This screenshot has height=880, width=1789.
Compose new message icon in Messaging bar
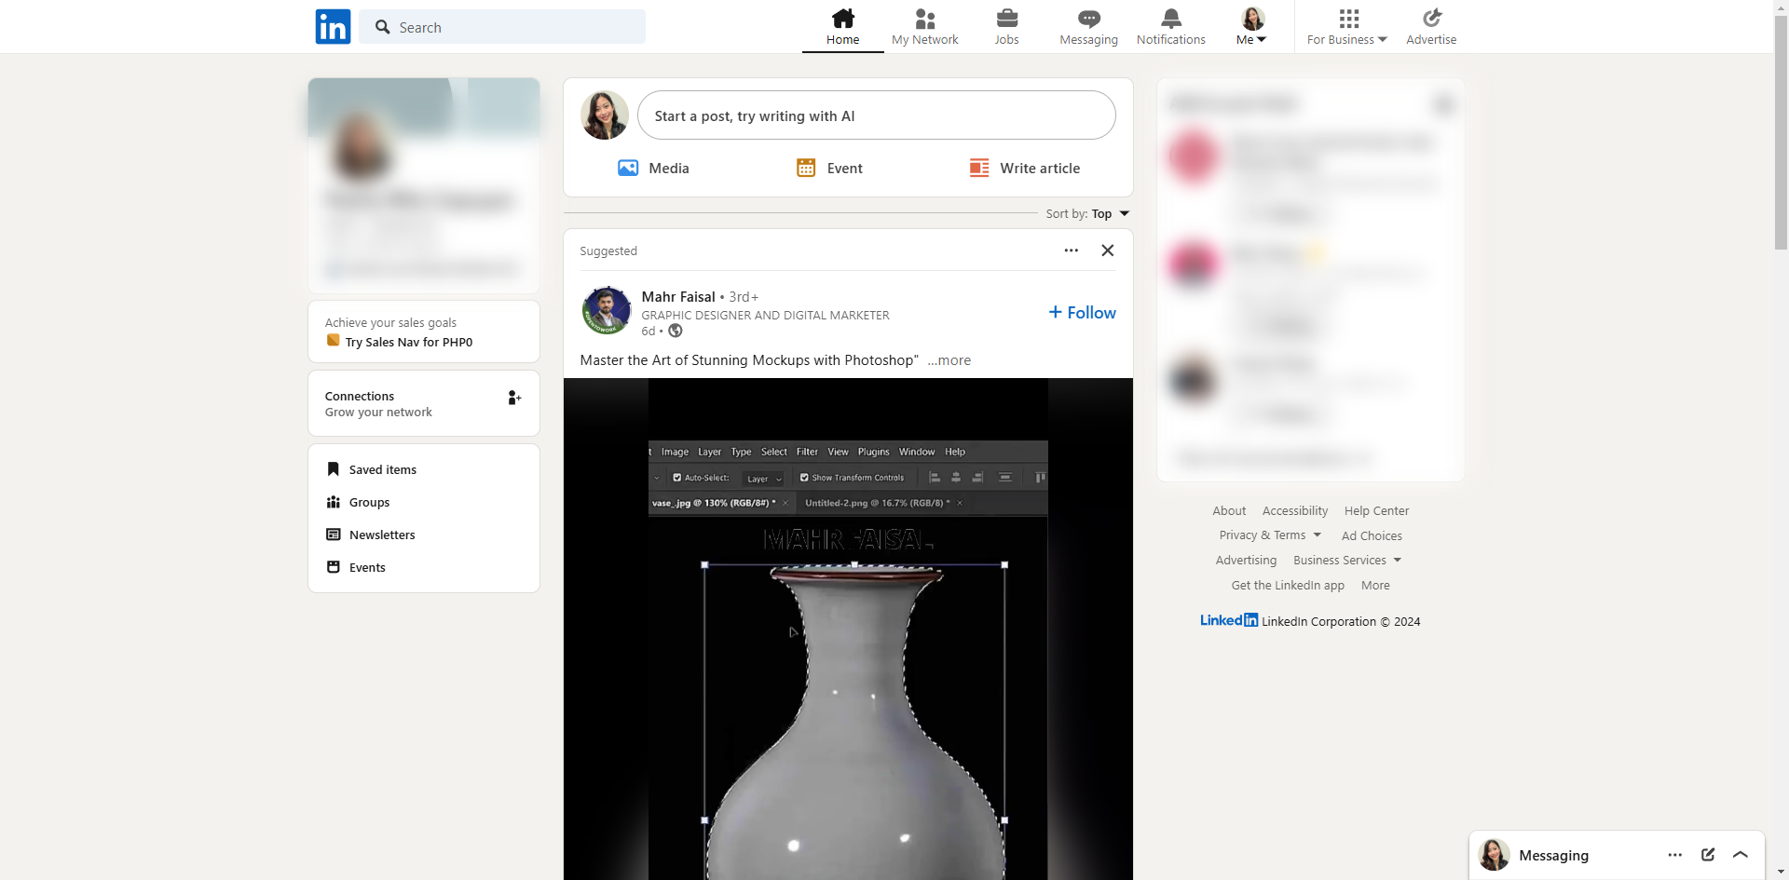(1708, 855)
